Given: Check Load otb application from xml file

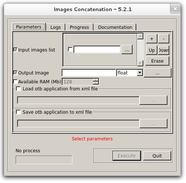Looking at the screenshot, I should click(18, 89).
